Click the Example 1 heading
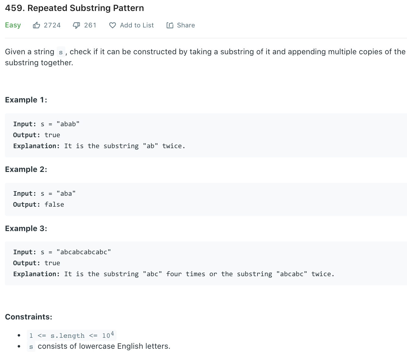This screenshot has width=407, height=353. point(26,100)
